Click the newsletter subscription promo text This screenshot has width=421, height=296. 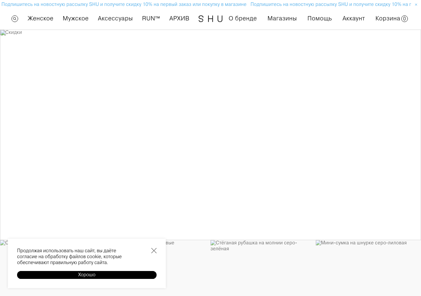tap(124, 4)
